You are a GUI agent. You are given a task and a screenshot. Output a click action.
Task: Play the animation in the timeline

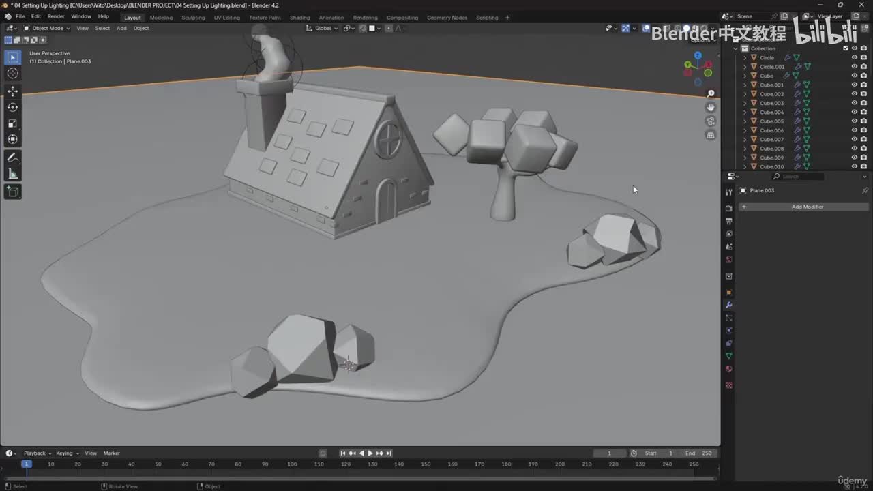[370, 453]
